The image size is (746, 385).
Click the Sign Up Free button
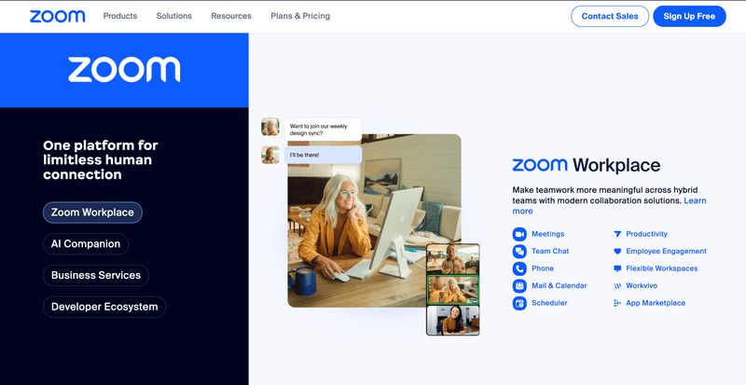click(689, 16)
